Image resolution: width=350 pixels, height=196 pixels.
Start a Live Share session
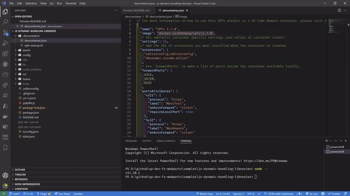(x=62, y=194)
